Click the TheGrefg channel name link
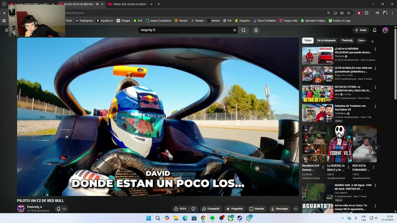Screen dimensions: 397x223 (x=33, y=207)
